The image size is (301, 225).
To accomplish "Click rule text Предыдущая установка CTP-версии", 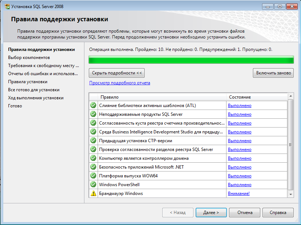I will 135,141.
